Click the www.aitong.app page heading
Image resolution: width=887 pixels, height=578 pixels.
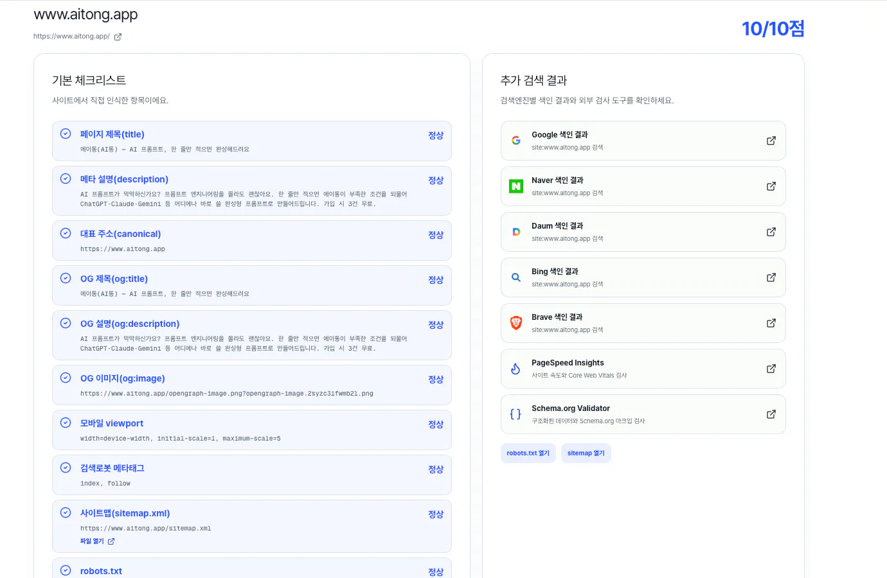[85, 14]
